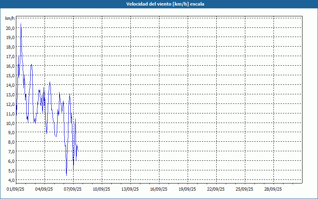This screenshot has height=199, width=318.
Task: Click the 16,0 y-axis value
Action: tap(10, 66)
